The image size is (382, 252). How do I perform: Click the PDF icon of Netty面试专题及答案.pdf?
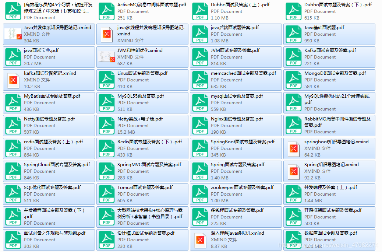tap(13, 126)
